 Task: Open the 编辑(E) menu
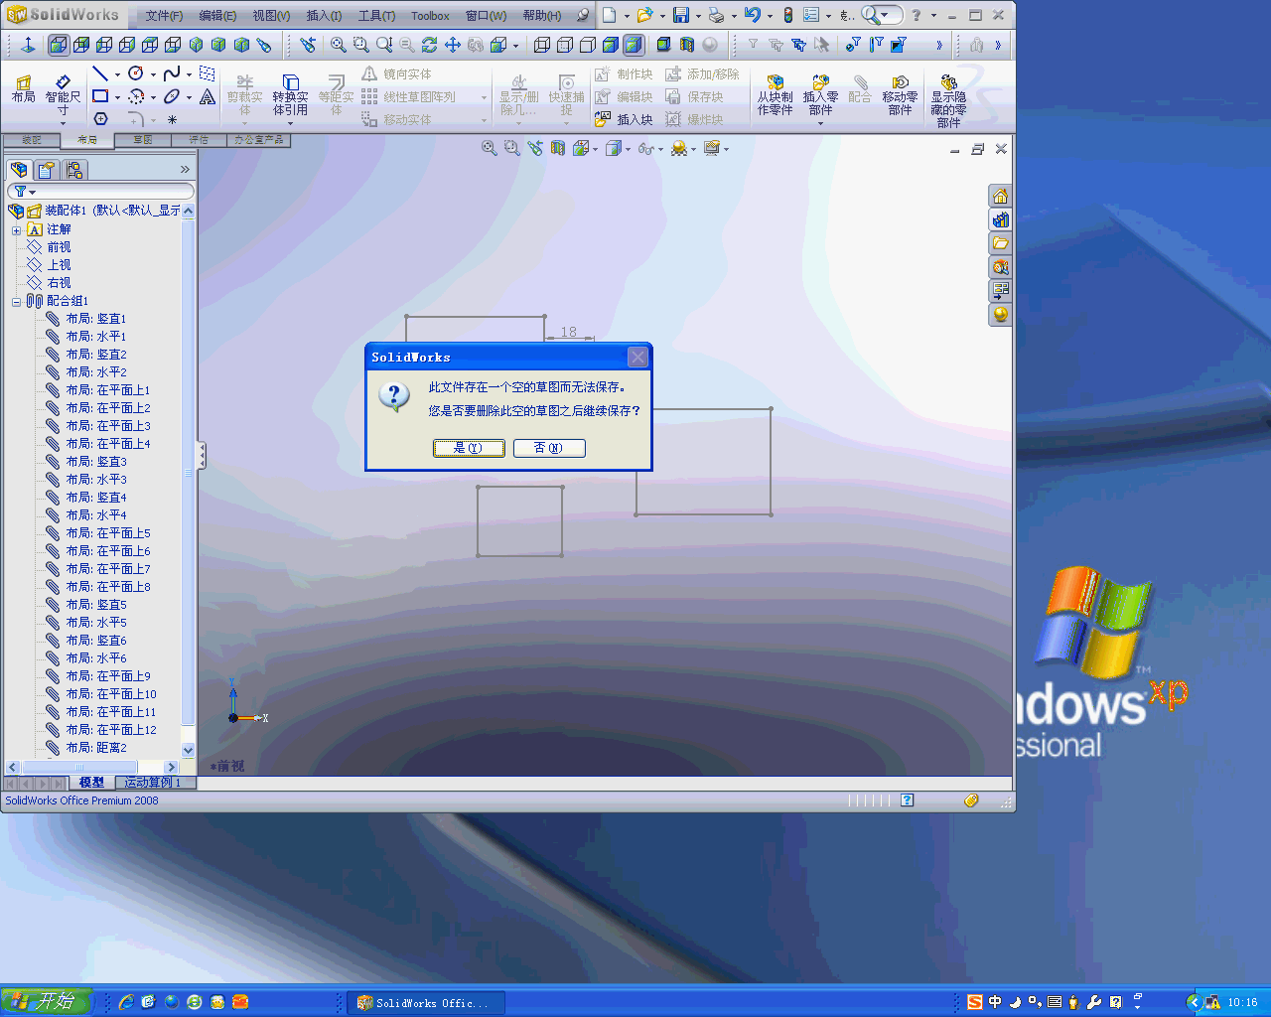(217, 16)
